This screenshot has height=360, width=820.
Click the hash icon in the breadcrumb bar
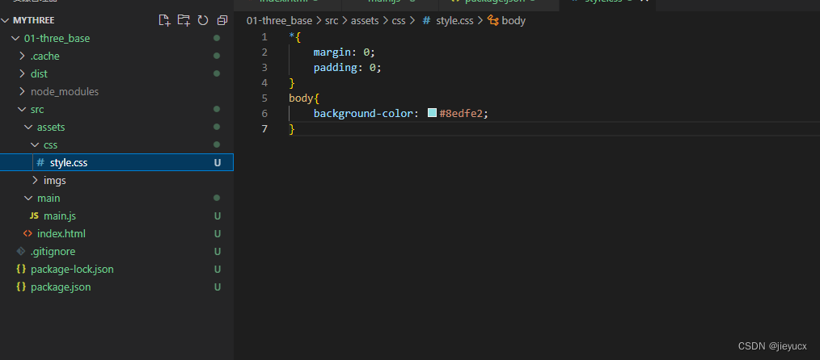click(x=426, y=21)
